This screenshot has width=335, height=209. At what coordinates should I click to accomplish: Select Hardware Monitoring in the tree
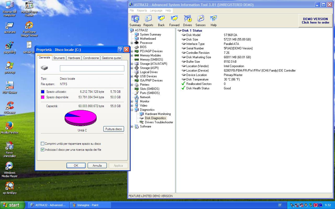pyautogui.click(x=158, y=114)
